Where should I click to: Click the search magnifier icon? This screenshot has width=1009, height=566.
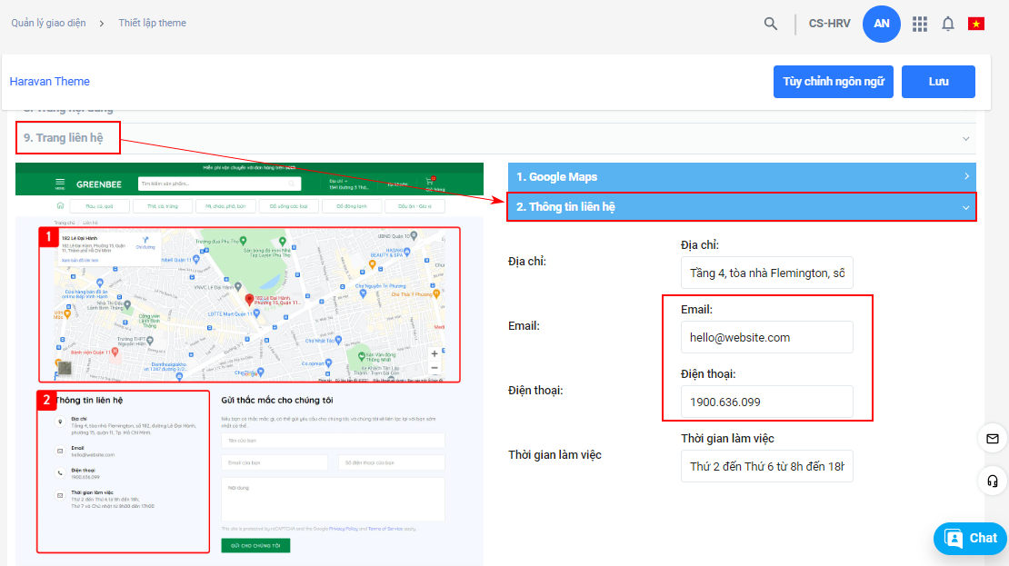[771, 24]
